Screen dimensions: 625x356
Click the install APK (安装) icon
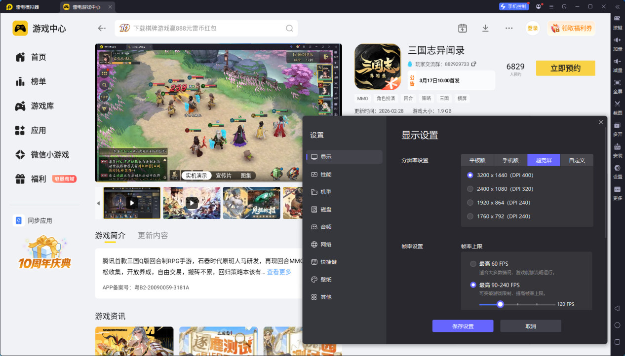(x=617, y=147)
